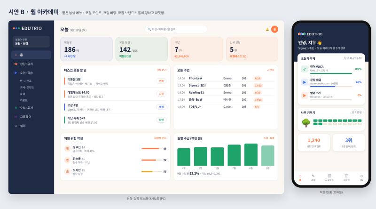Viewport: 376px width, 209px height.
Task: Click the 5건 new consultation card
Action: [252, 49]
